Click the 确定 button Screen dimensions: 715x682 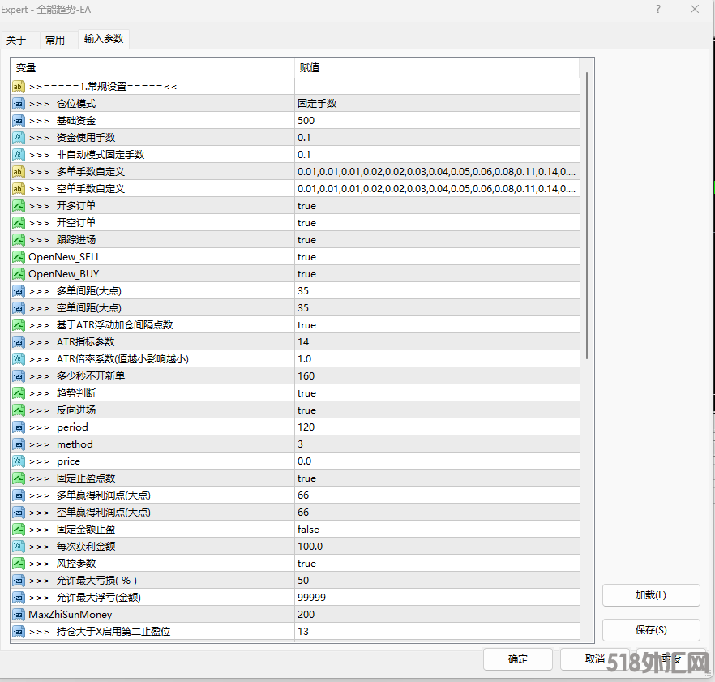tap(518, 659)
